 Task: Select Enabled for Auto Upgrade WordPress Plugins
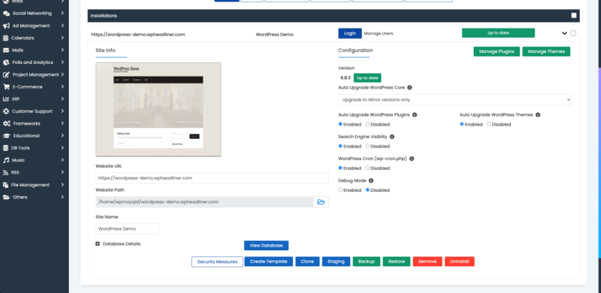coord(340,124)
